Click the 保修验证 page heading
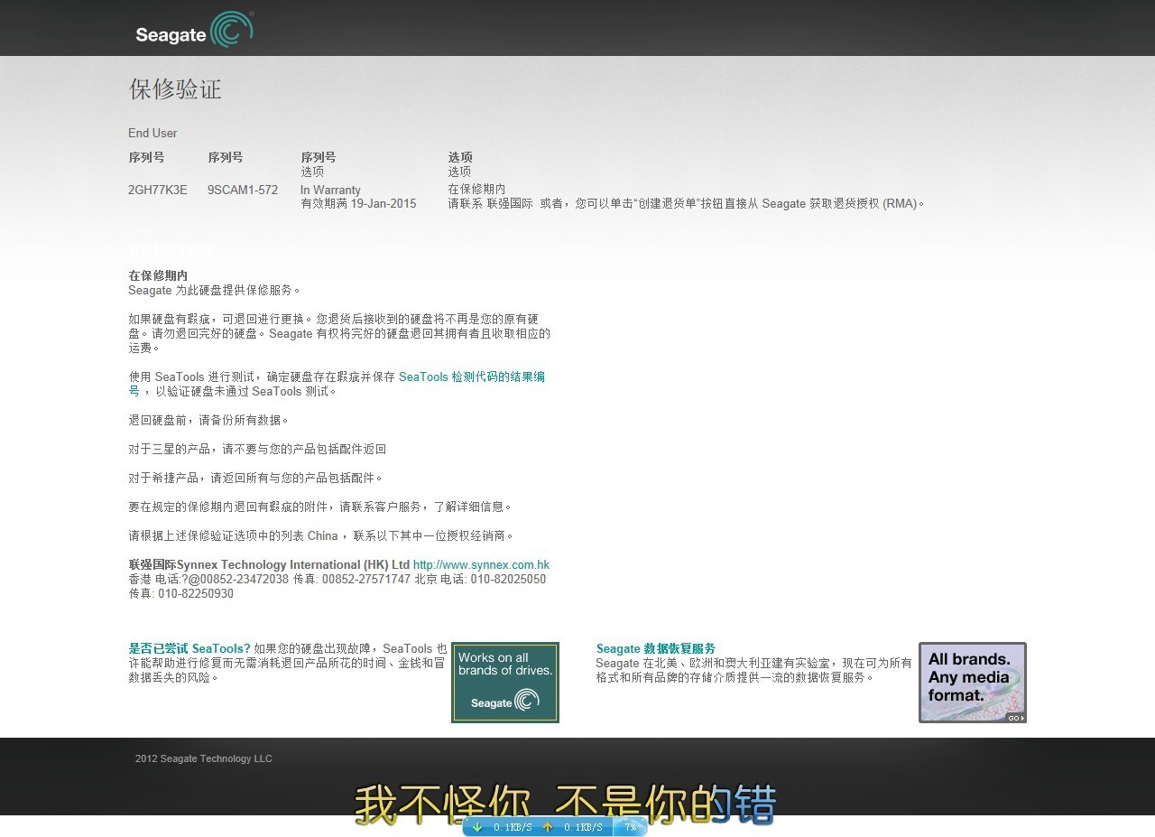This screenshot has height=837, width=1155. [175, 89]
